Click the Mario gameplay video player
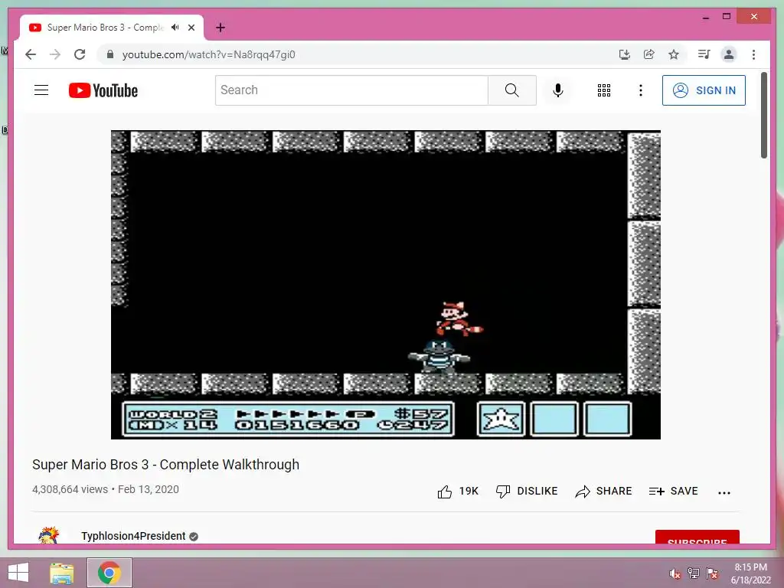 click(386, 285)
